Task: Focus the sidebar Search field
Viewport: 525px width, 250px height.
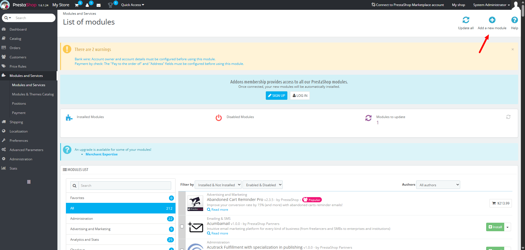Action: point(34,18)
